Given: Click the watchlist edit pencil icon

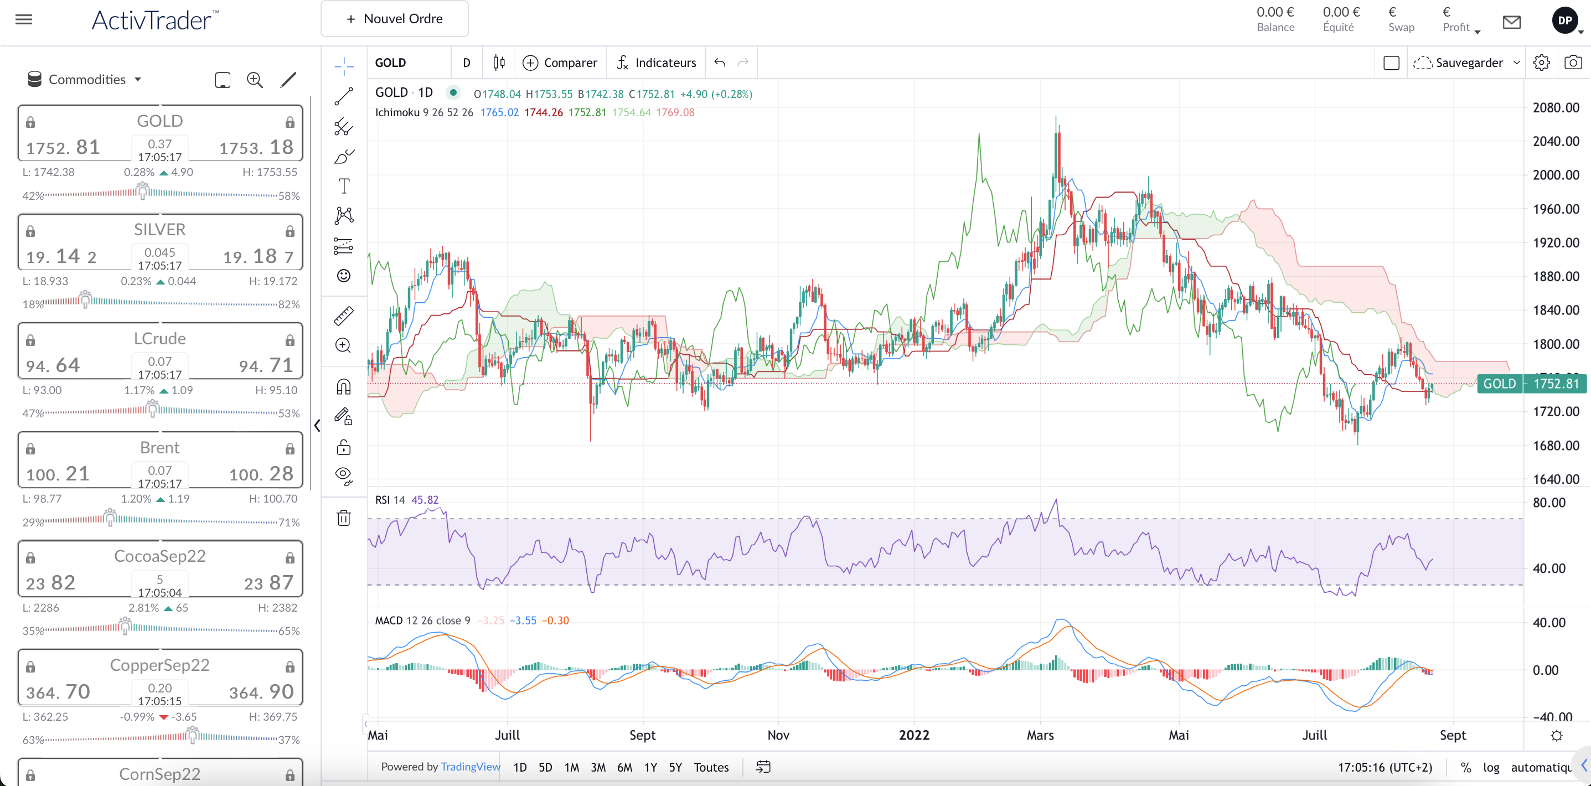Looking at the screenshot, I should pyautogui.click(x=288, y=80).
